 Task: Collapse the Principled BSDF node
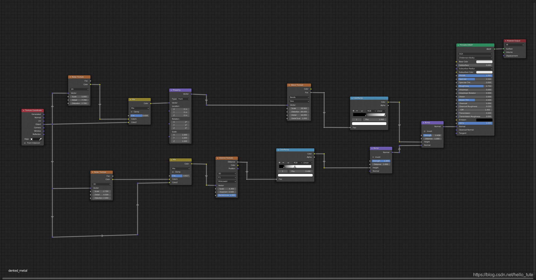point(458,45)
